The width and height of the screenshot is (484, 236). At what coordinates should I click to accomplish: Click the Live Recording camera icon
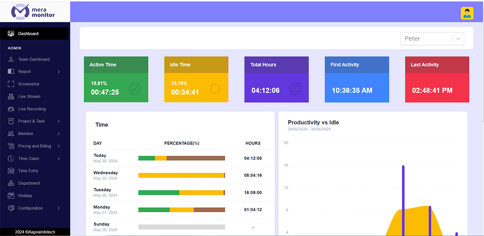[x=11, y=109]
